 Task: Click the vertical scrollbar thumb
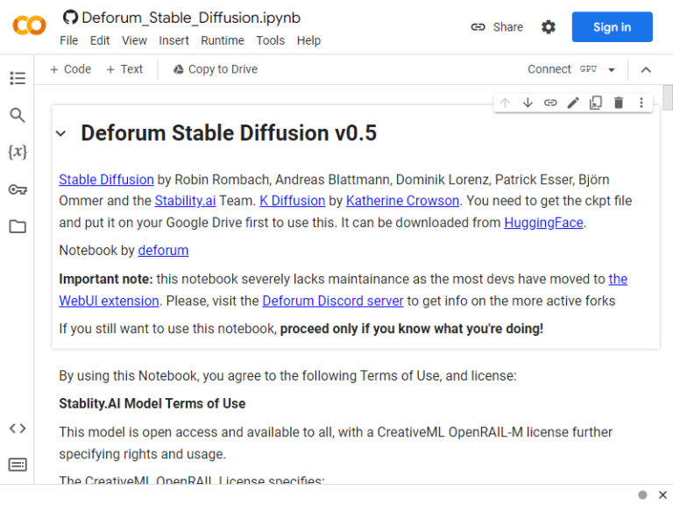point(668,98)
